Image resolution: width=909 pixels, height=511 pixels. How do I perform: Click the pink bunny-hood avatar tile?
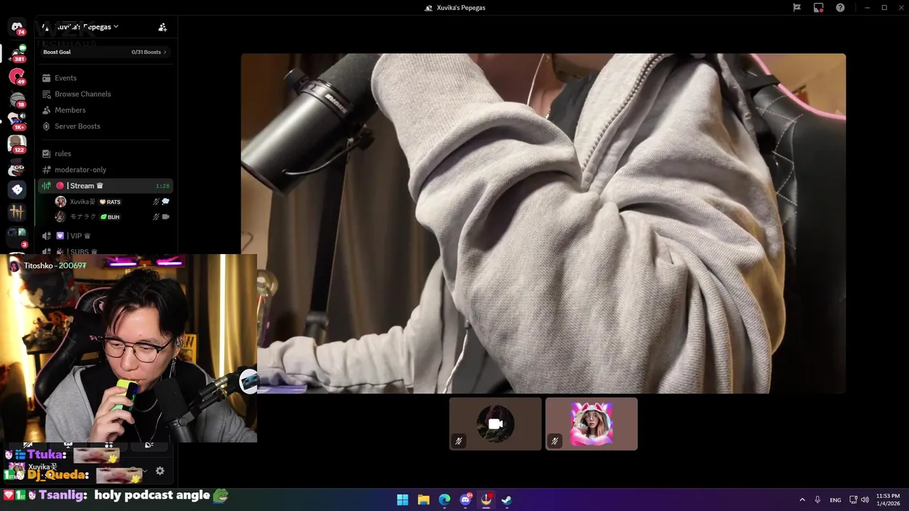[591, 424]
